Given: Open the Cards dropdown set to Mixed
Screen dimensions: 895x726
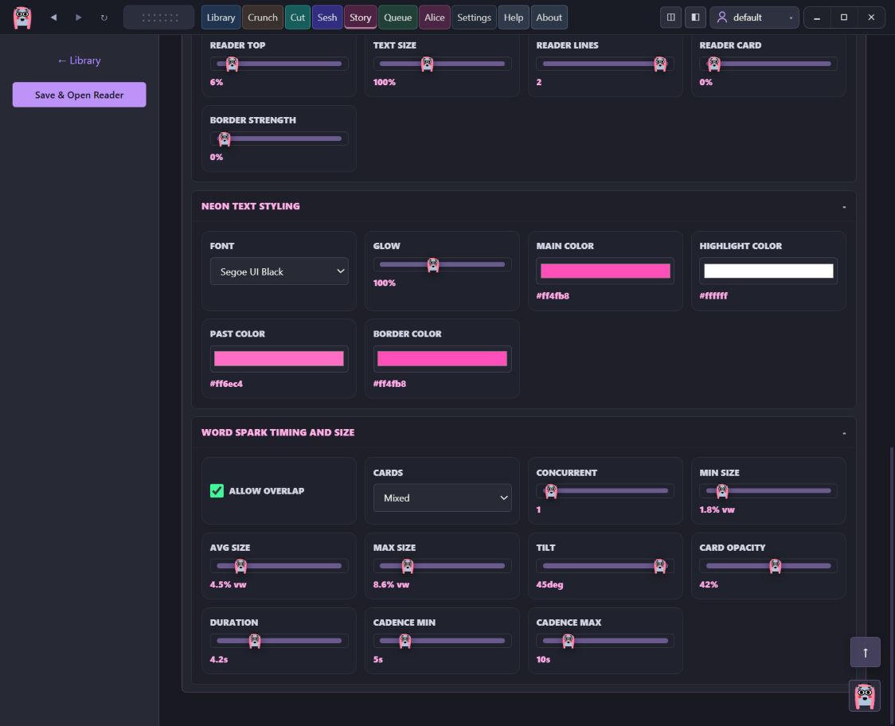Looking at the screenshot, I should [x=443, y=498].
